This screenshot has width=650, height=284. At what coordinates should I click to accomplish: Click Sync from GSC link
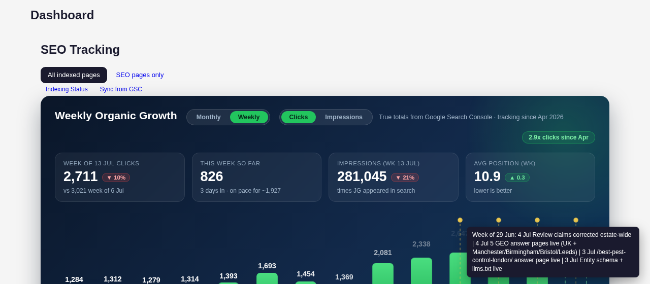tap(121, 89)
